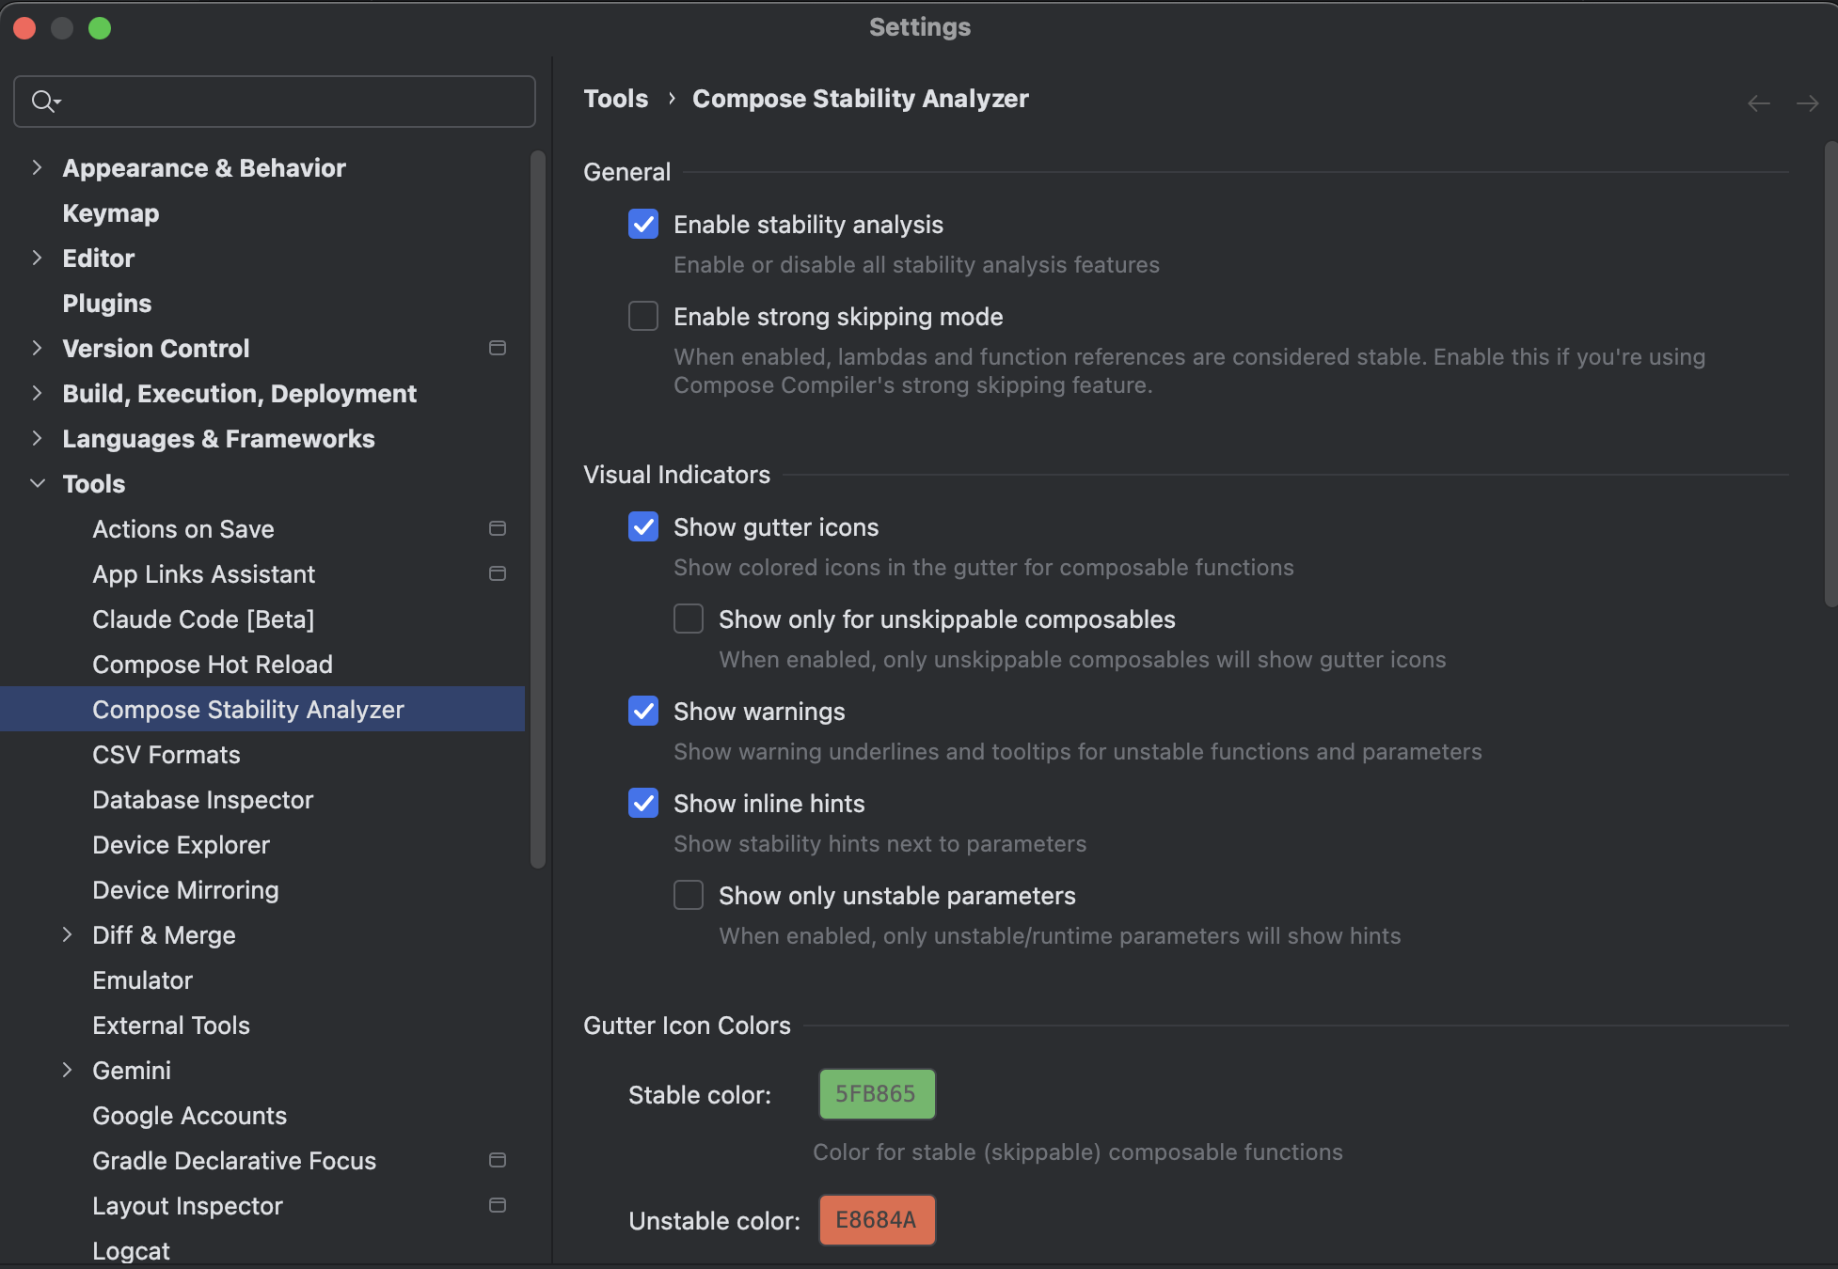Screen dimensions: 1838x1269
Task: Click project-level icon beside Version Control
Action: [498, 348]
